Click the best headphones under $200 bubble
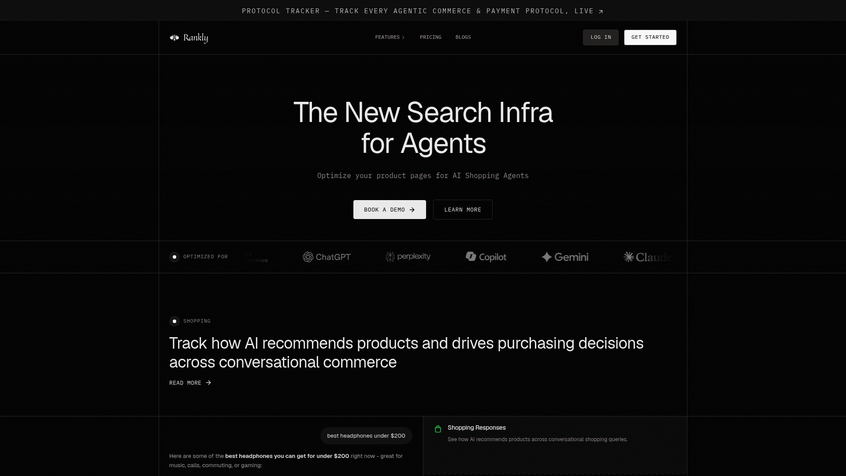The width and height of the screenshot is (846, 476). (366, 436)
